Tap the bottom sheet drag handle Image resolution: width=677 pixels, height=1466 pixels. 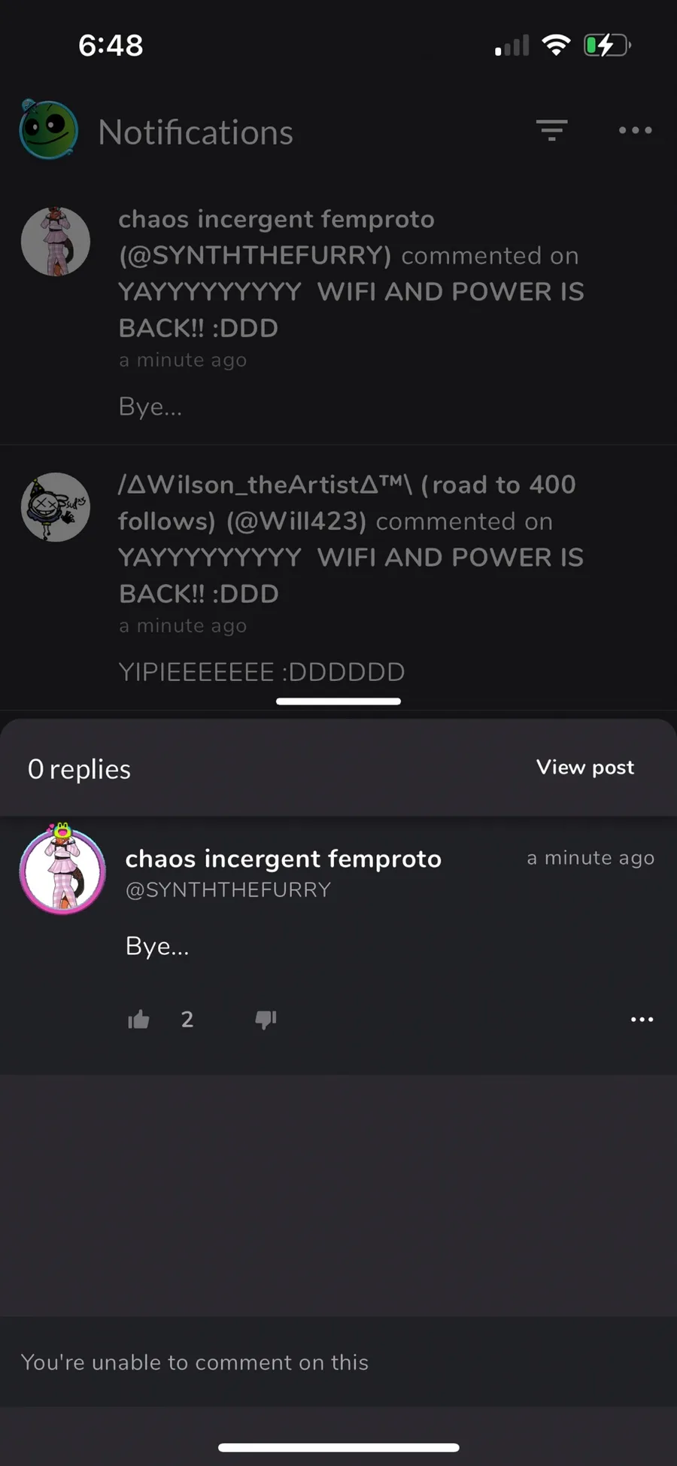[x=338, y=701]
